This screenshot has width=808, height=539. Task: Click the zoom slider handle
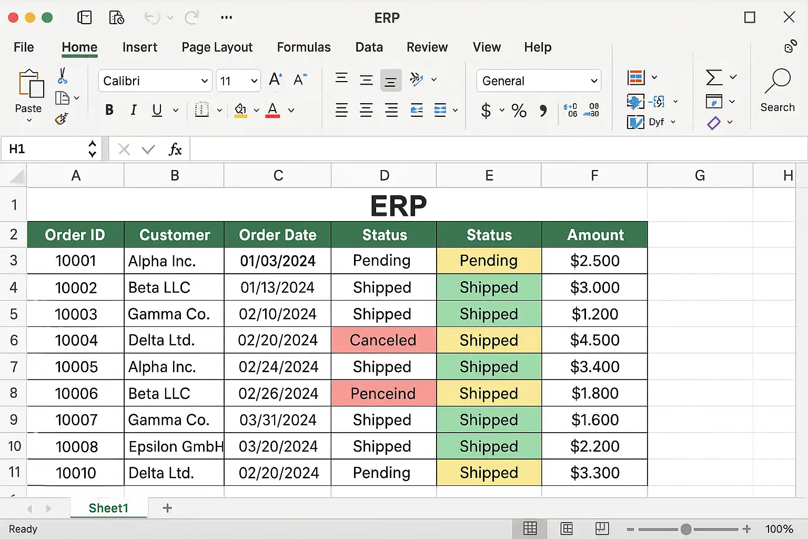pyautogui.click(x=686, y=529)
